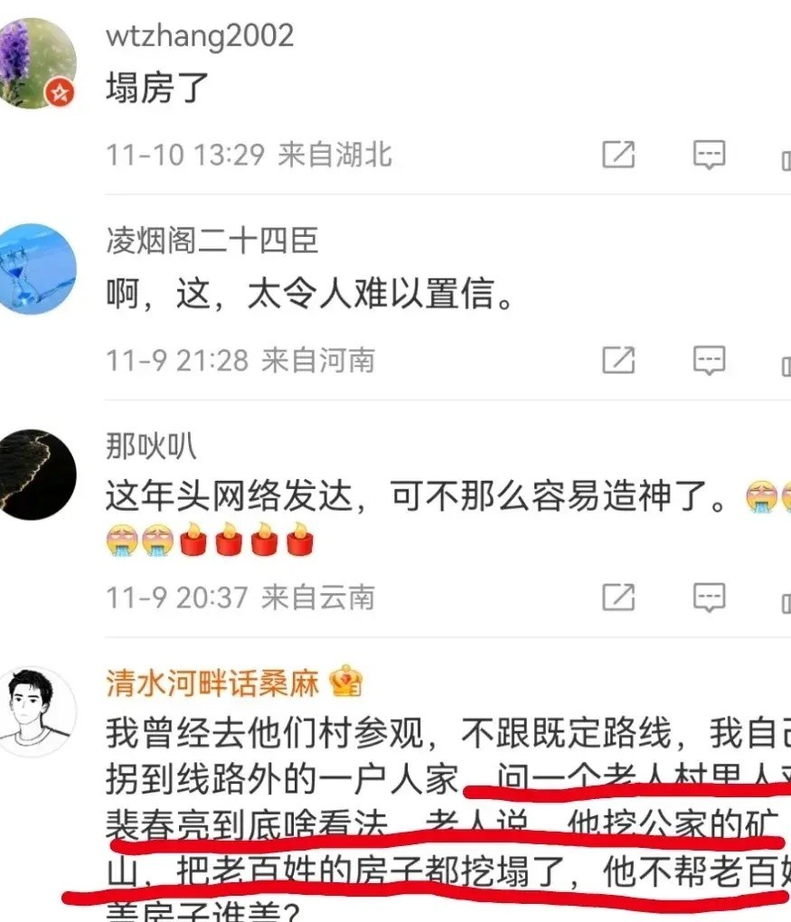
Task: Tap like icon on wtzhang2002's comment
Action: point(786,160)
